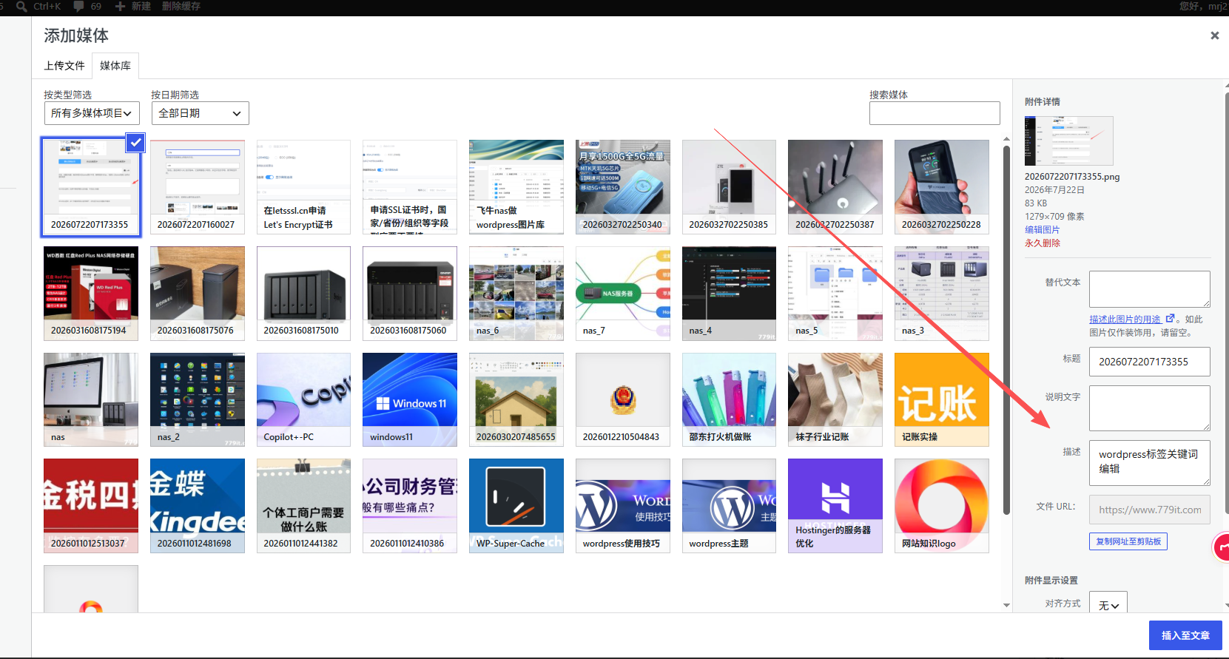The height and width of the screenshot is (659, 1229).
Task: Select the 网站知识logo thumbnail
Action: tap(942, 506)
